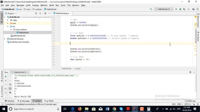This screenshot has width=200, height=112.
Task: Collapse the src folder
Action: tap(7, 26)
